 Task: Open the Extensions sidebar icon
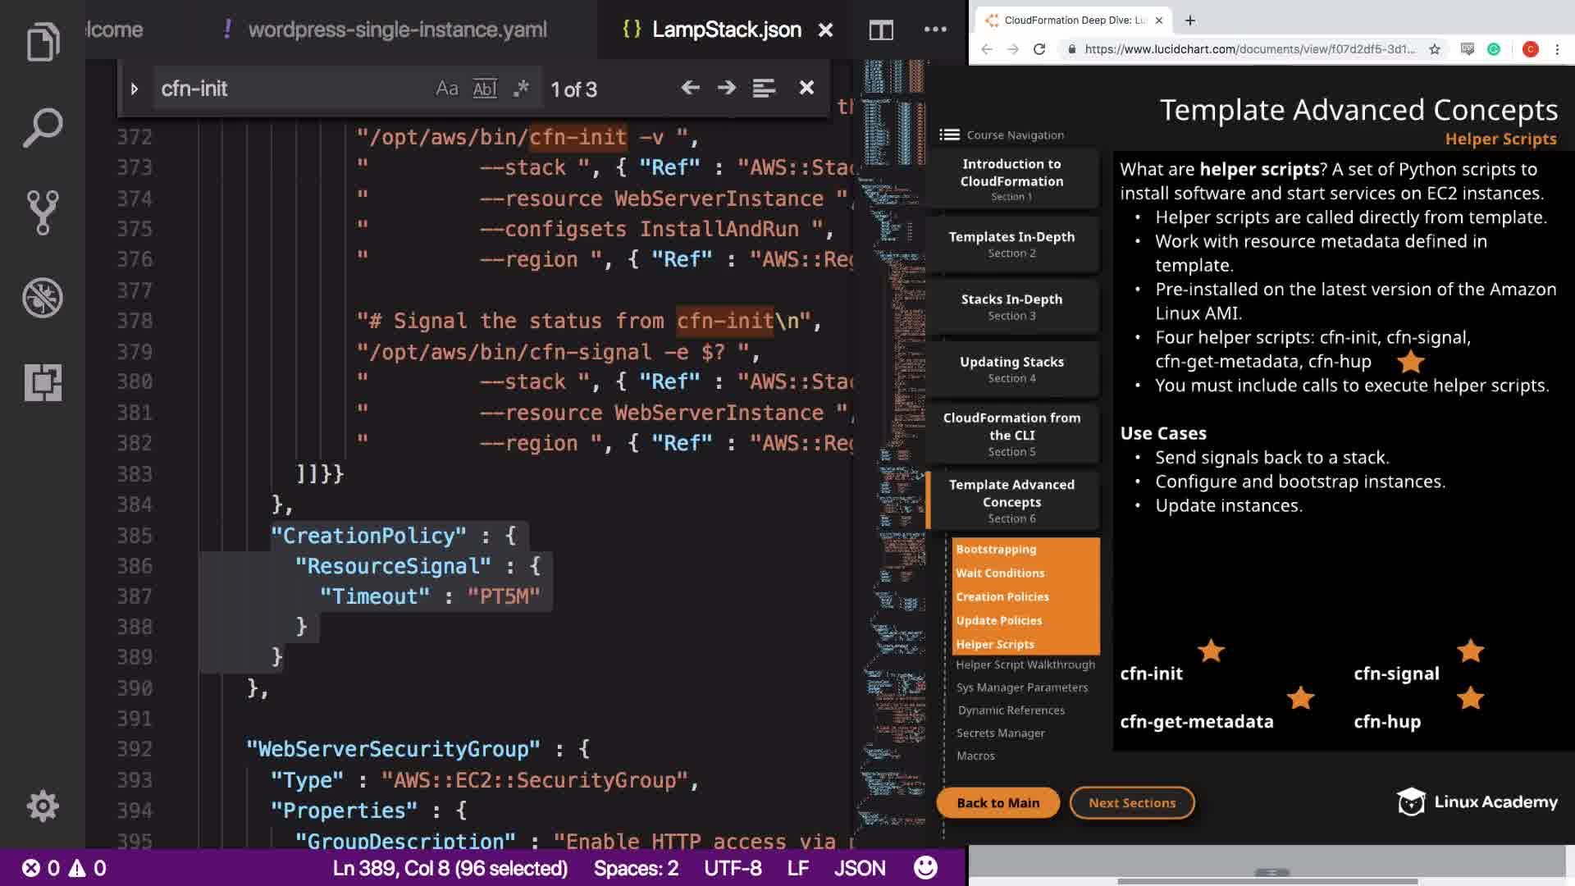(43, 382)
